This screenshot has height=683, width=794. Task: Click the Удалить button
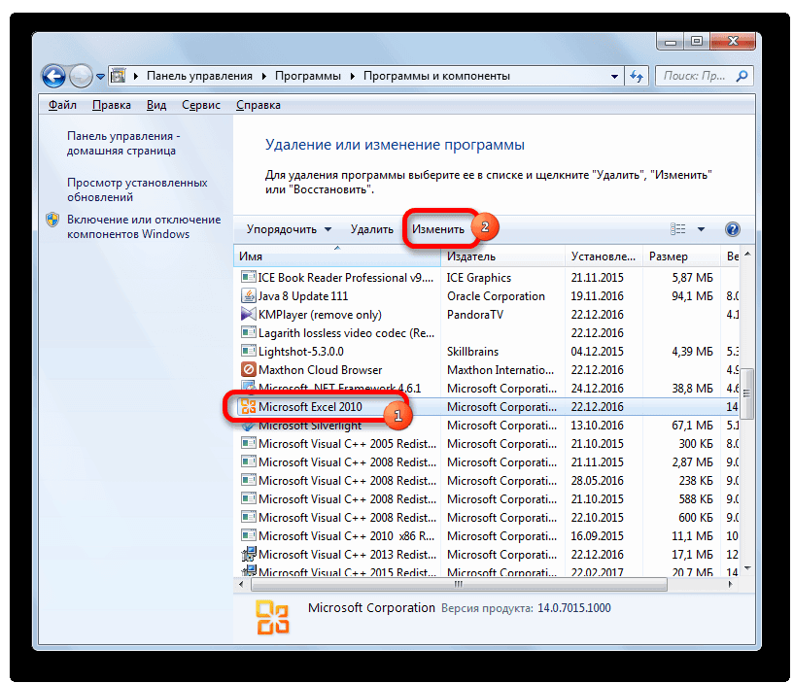(371, 229)
